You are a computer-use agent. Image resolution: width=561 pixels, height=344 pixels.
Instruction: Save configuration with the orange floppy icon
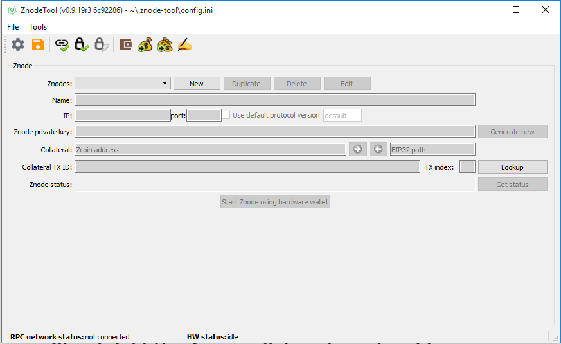tap(37, 45)
